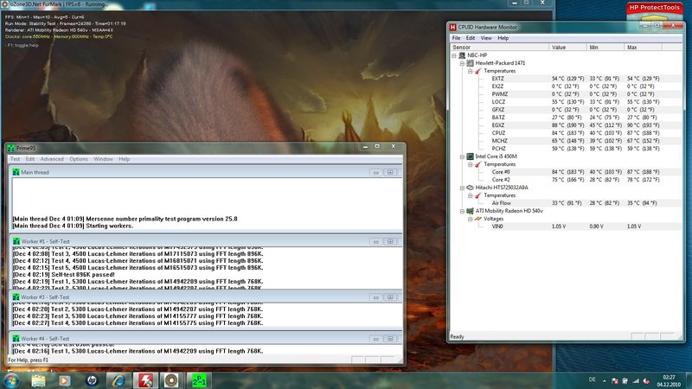
Task: Click thermometer icon for Hewlett-Packard Temperatures
Action: 478,71
